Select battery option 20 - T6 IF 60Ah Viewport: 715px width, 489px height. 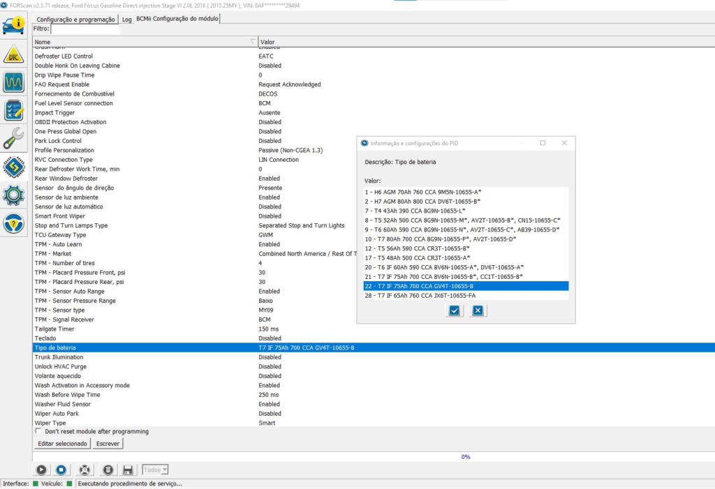click(x=466, y=267)
